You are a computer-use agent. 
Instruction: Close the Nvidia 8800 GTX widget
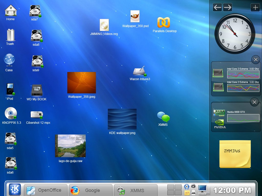pyautogui.click(x=255, y=102)
